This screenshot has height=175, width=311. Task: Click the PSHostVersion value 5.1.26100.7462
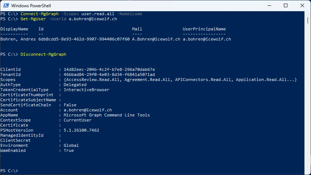81,130
